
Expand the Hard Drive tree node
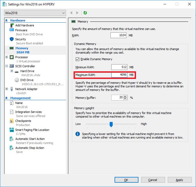[x=12, y=71]
